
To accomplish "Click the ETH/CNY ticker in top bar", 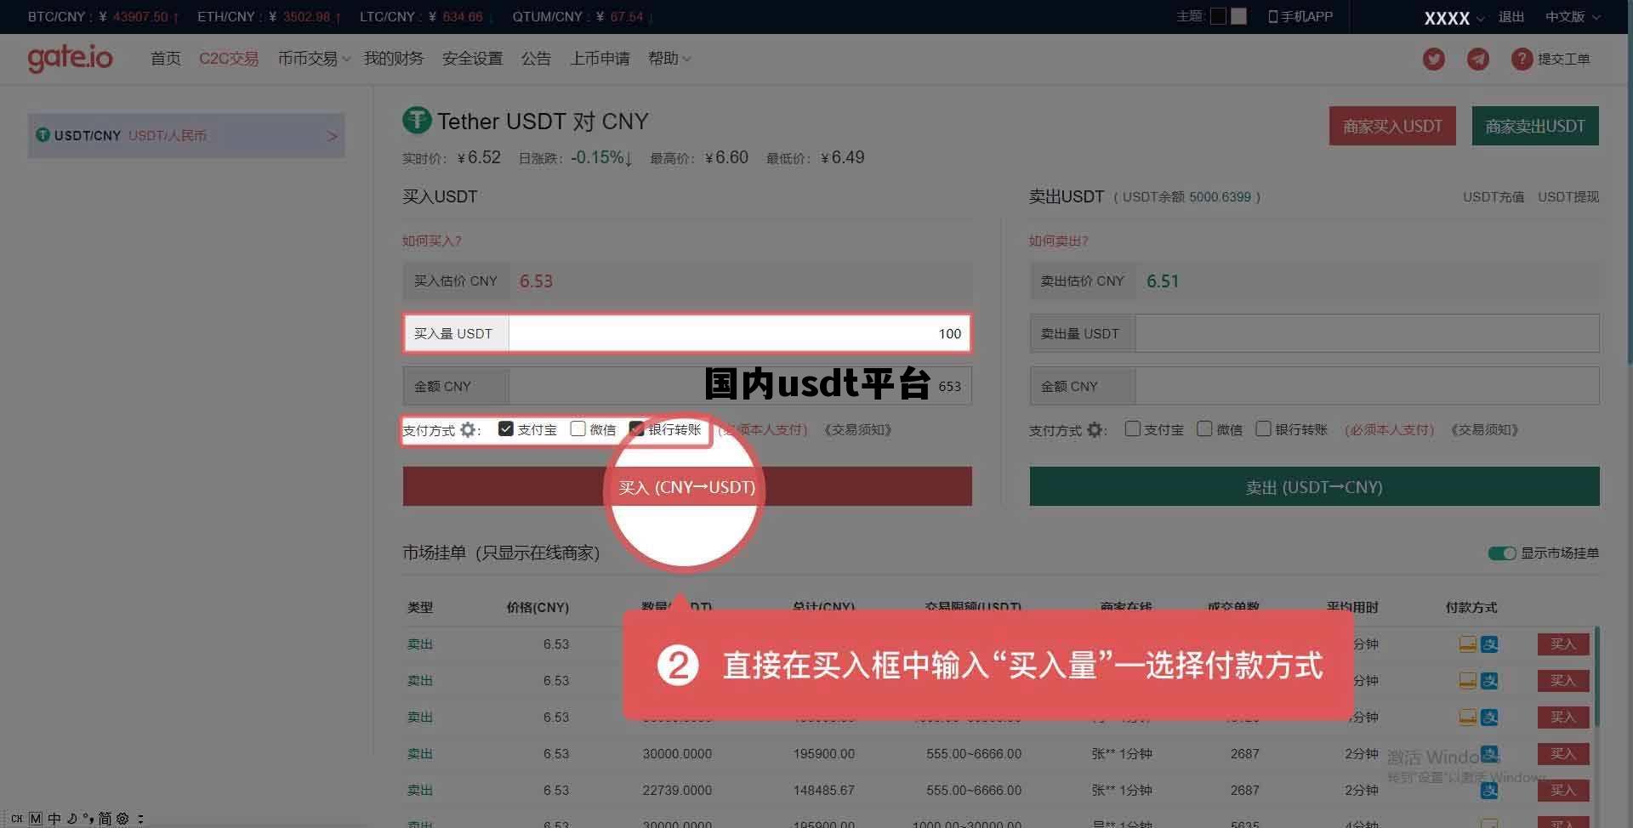I will [269, 17].
